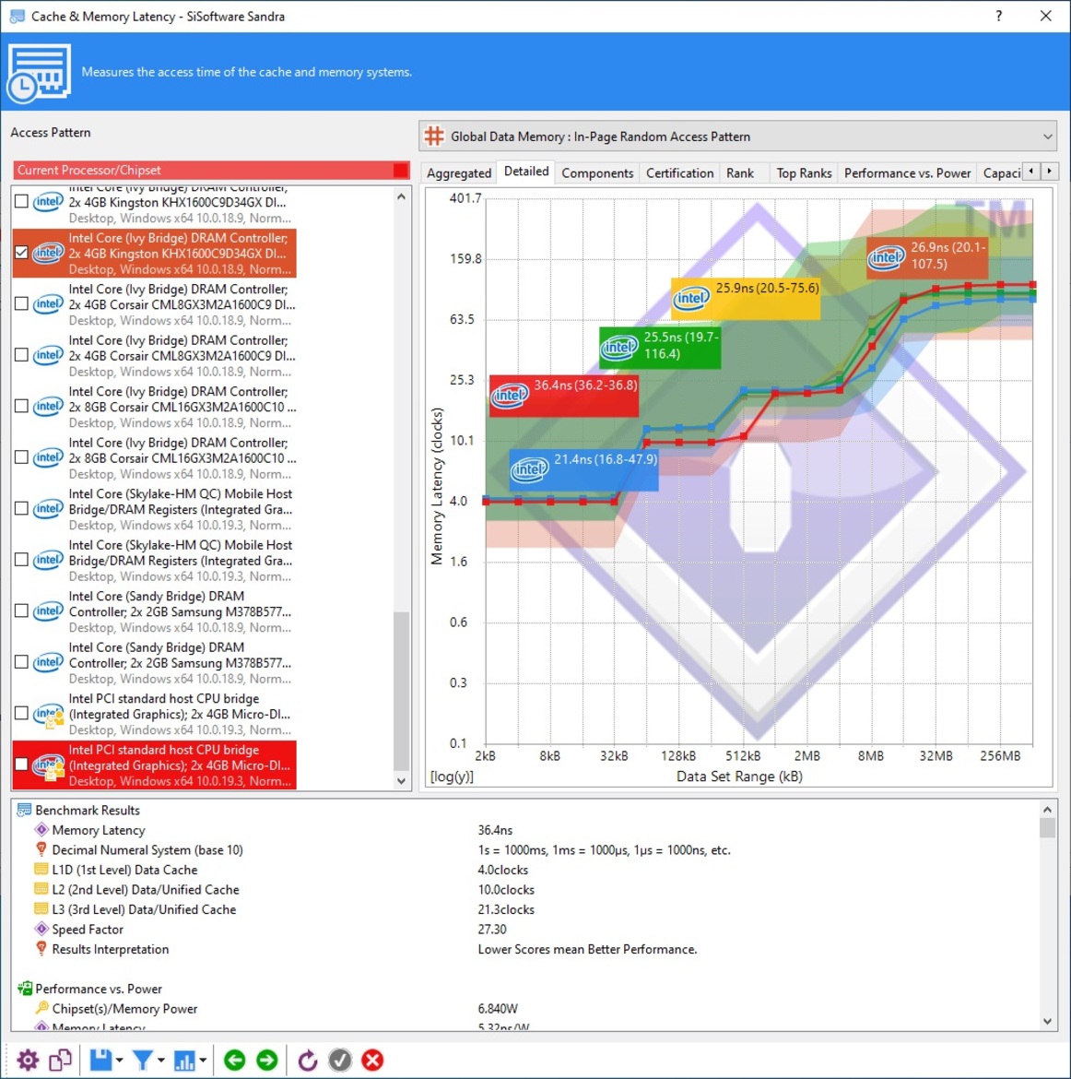Click the results pane scrollbar thumb
This screenshot has width=1071, height=1079.
pyautogui.click(x=1047, y=827)
